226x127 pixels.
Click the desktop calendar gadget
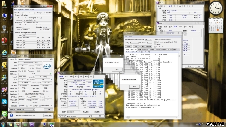216,25
